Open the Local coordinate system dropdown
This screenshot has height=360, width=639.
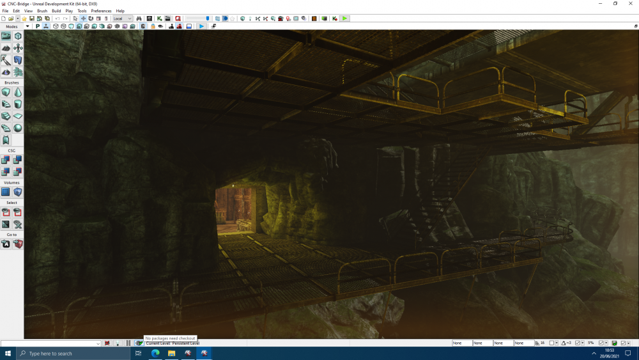tap(122, 19)
